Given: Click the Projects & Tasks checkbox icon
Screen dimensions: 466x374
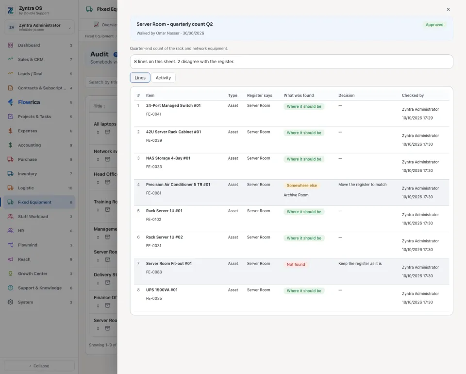Looking at the screenshot, I should click(10, 117).
